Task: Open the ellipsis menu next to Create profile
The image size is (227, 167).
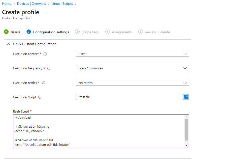Action: click(x=47, y=12)
